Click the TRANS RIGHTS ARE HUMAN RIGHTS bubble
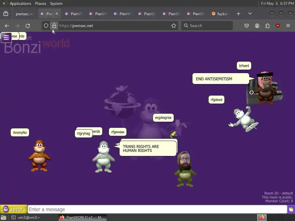295x221 pixels. click(x=148, y=148)
